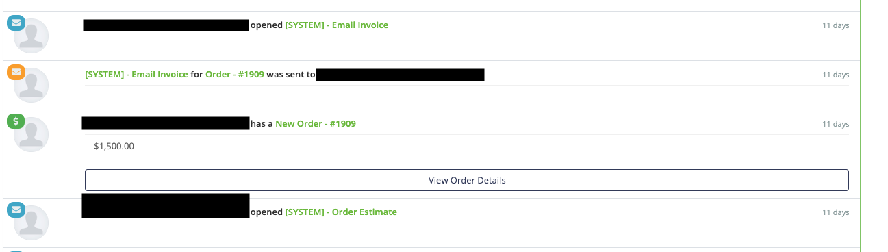Click the View Order Details button
The height and width of the screenshot is (252, 888).
click(x=467, y=180)
